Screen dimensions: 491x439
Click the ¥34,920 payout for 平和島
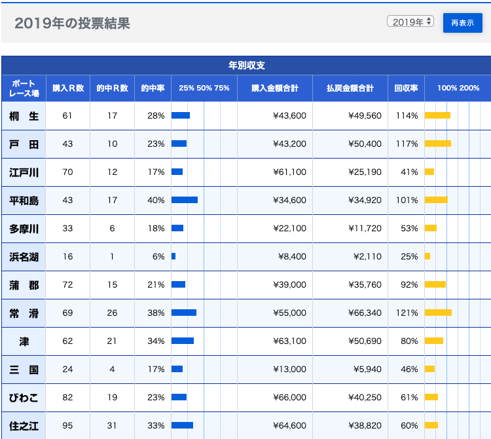pos(365,200)
